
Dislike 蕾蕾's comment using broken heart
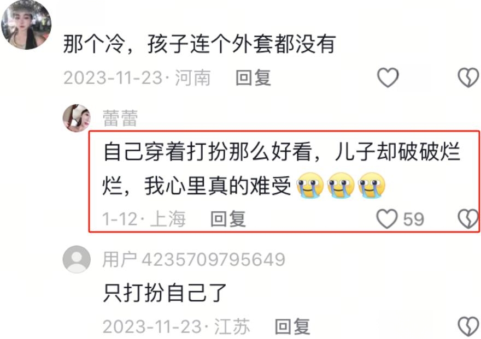(x=468, y=219)
